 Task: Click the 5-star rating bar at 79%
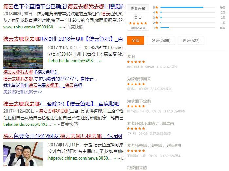pyautogui.click(x=188, y=7)
